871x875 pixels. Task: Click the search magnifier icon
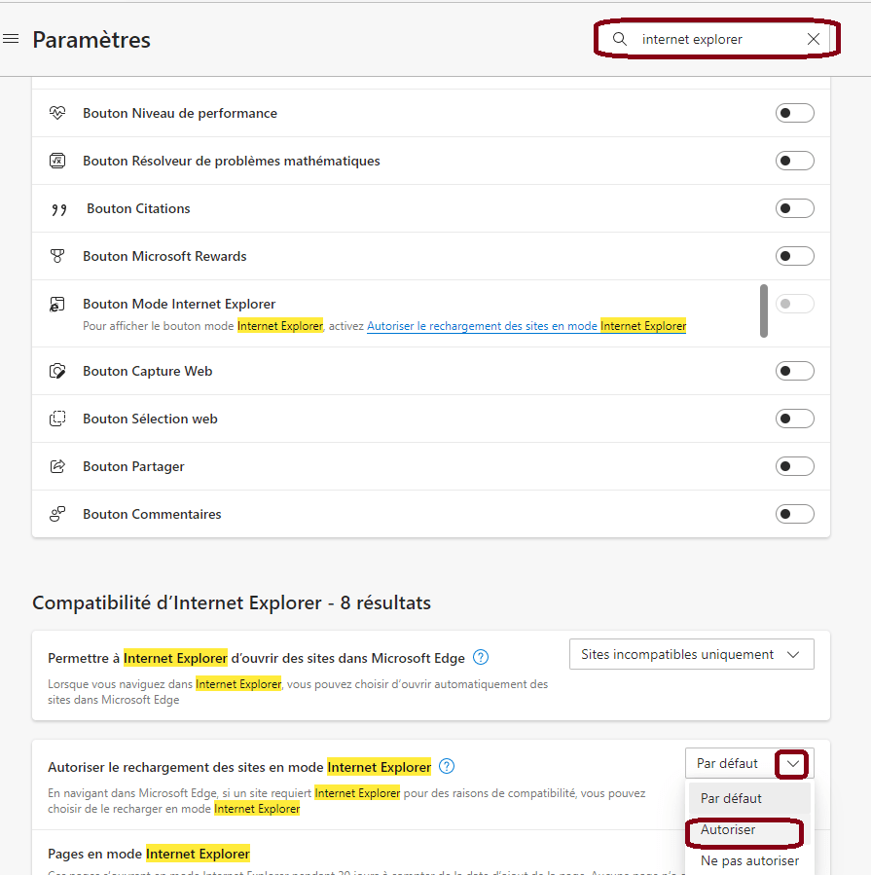click(x=619, y=39)
